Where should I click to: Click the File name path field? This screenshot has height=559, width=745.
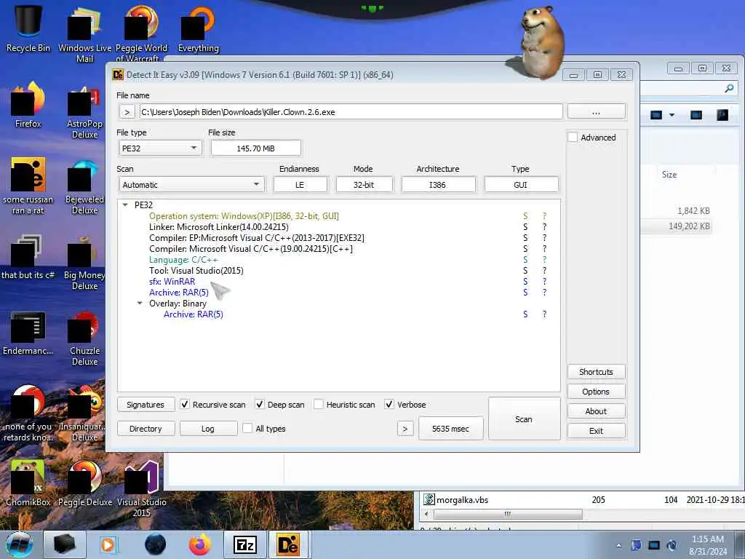[x=351, y=112]
